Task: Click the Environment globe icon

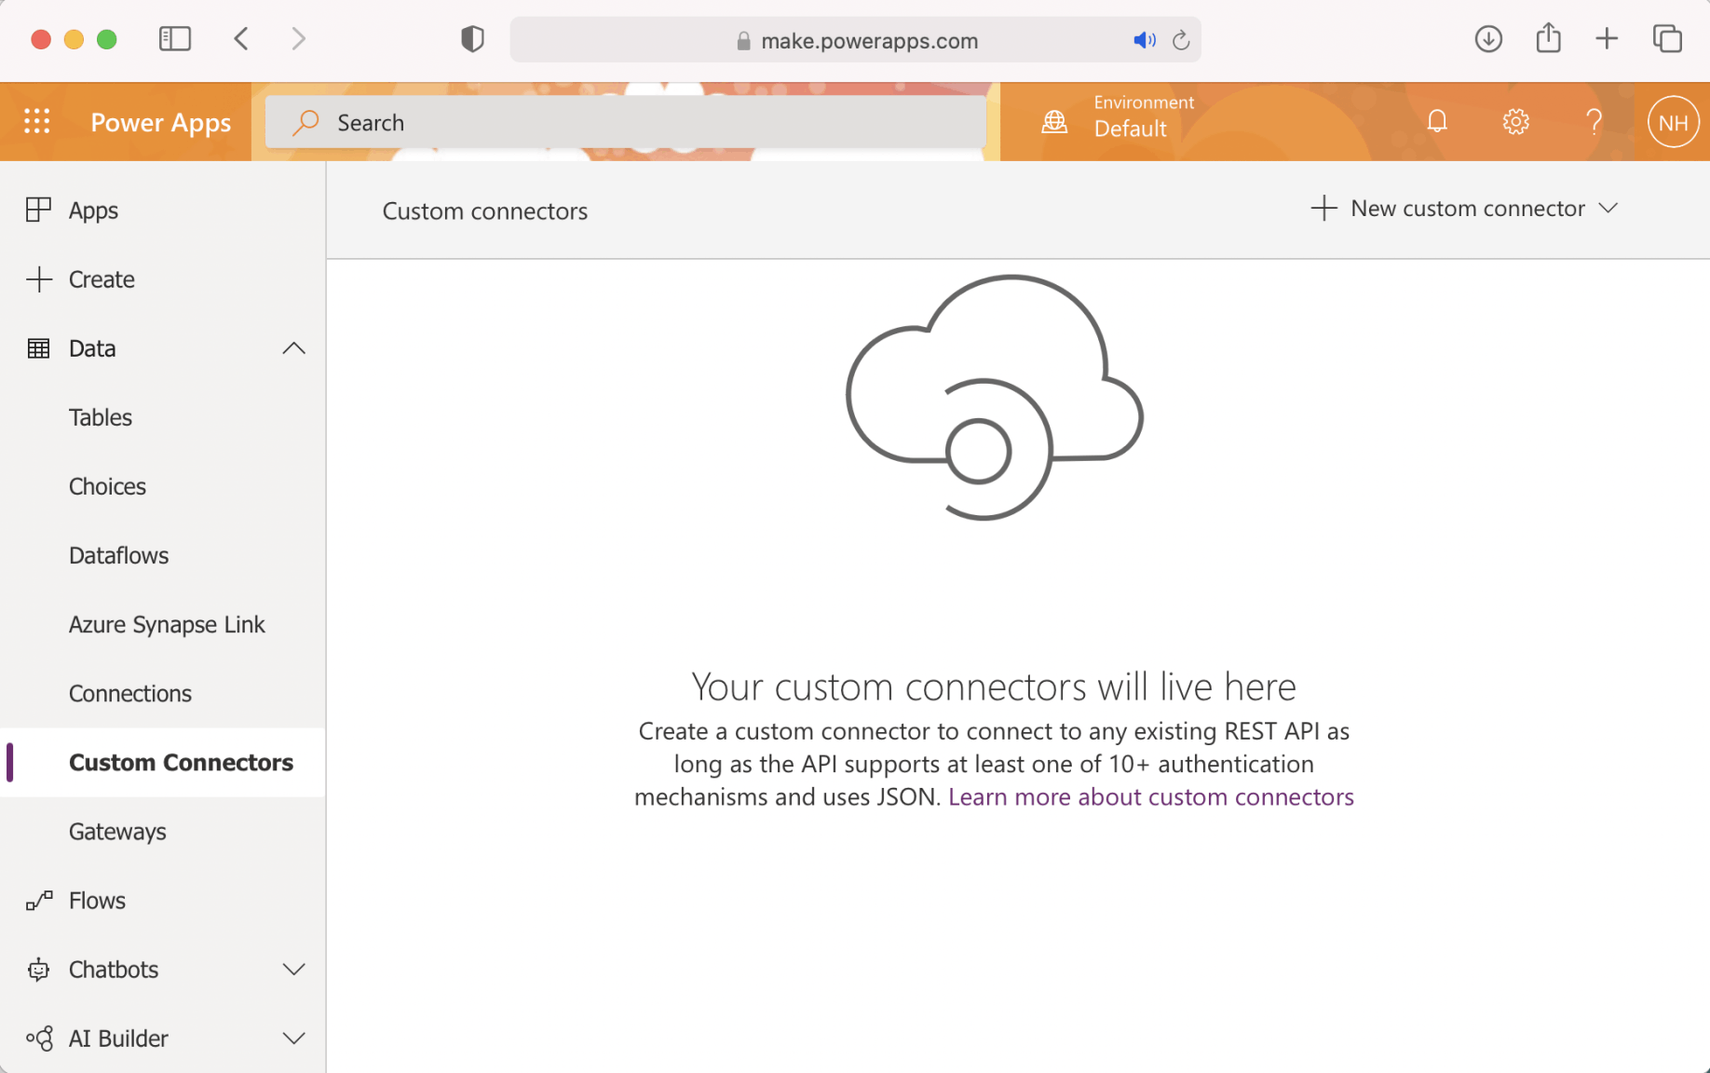Action: pyautogui.click(x=1054, y=122)
